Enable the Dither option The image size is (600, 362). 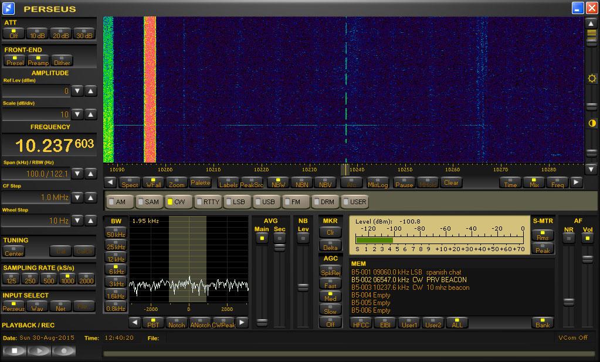(x=62, y=61)
